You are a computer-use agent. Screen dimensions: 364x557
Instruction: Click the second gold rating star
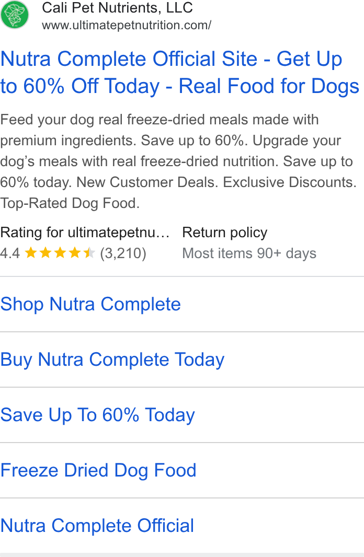[x=45, y=253]
